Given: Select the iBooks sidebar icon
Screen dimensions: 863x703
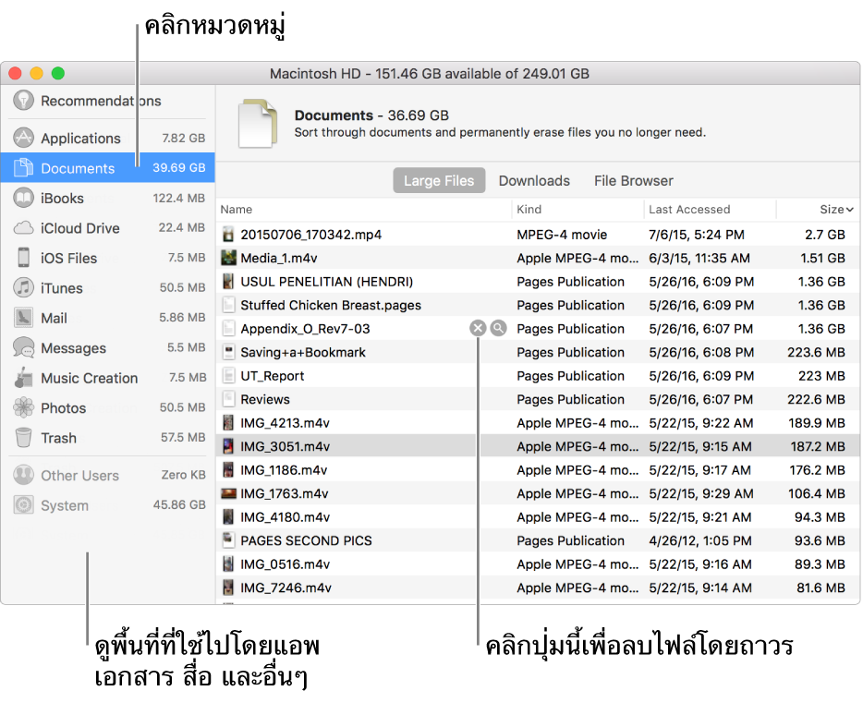Looking at the screenshot, I should 23,198.
